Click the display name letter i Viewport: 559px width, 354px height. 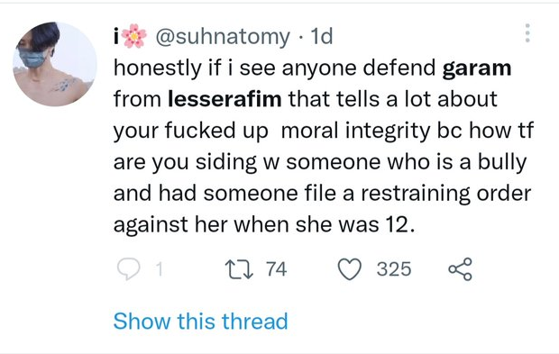116,36
